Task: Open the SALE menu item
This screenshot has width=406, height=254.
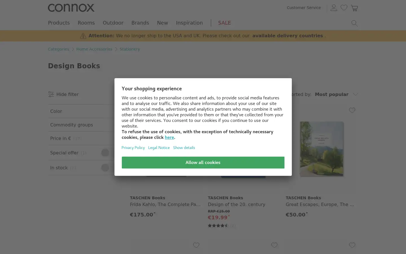Action: [224, 23]
